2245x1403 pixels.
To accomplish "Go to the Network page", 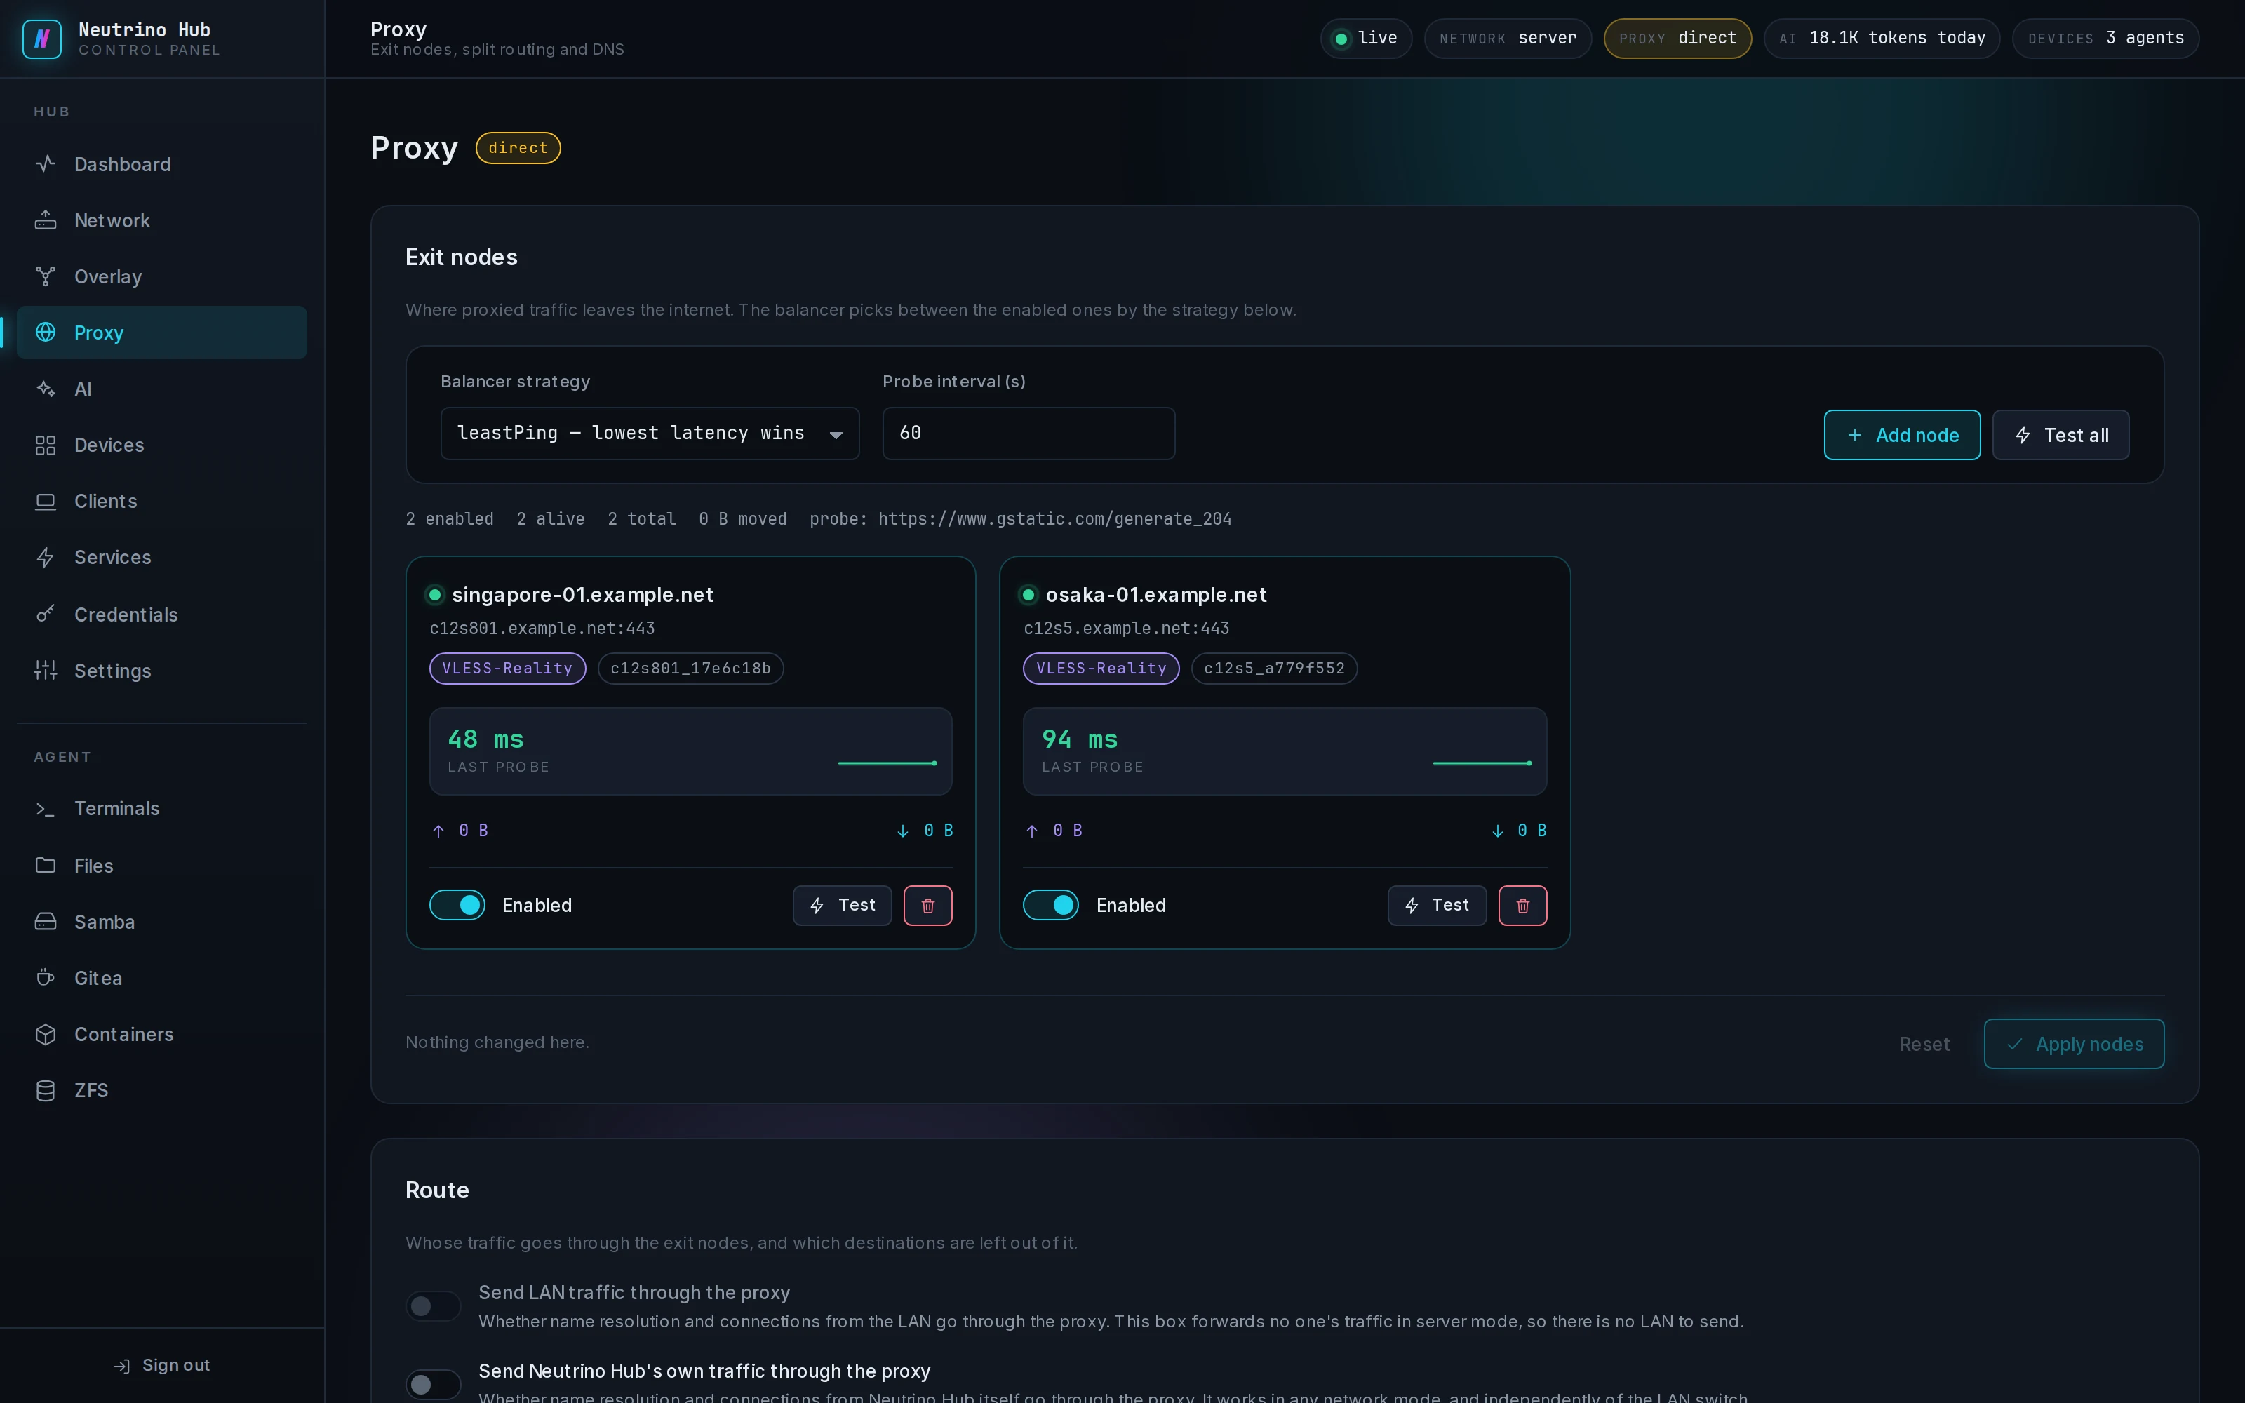I will coord(162,221).
